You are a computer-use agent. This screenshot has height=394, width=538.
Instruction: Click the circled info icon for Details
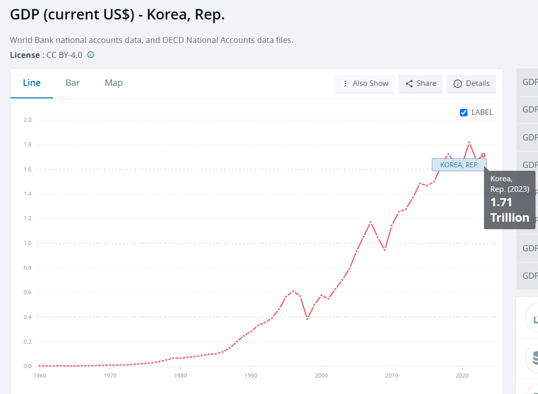coord(457,83)
